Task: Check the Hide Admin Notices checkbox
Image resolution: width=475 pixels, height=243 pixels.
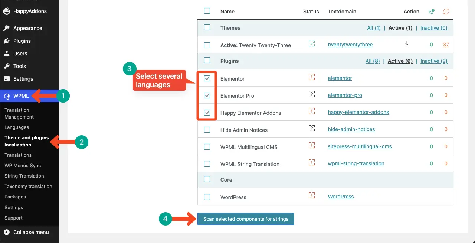Action: (207, 130)
